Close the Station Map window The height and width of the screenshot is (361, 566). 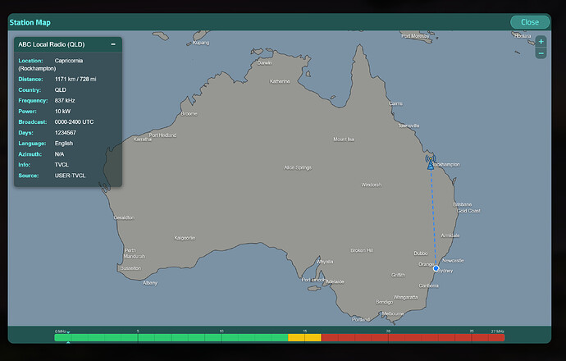pos(529,22)
